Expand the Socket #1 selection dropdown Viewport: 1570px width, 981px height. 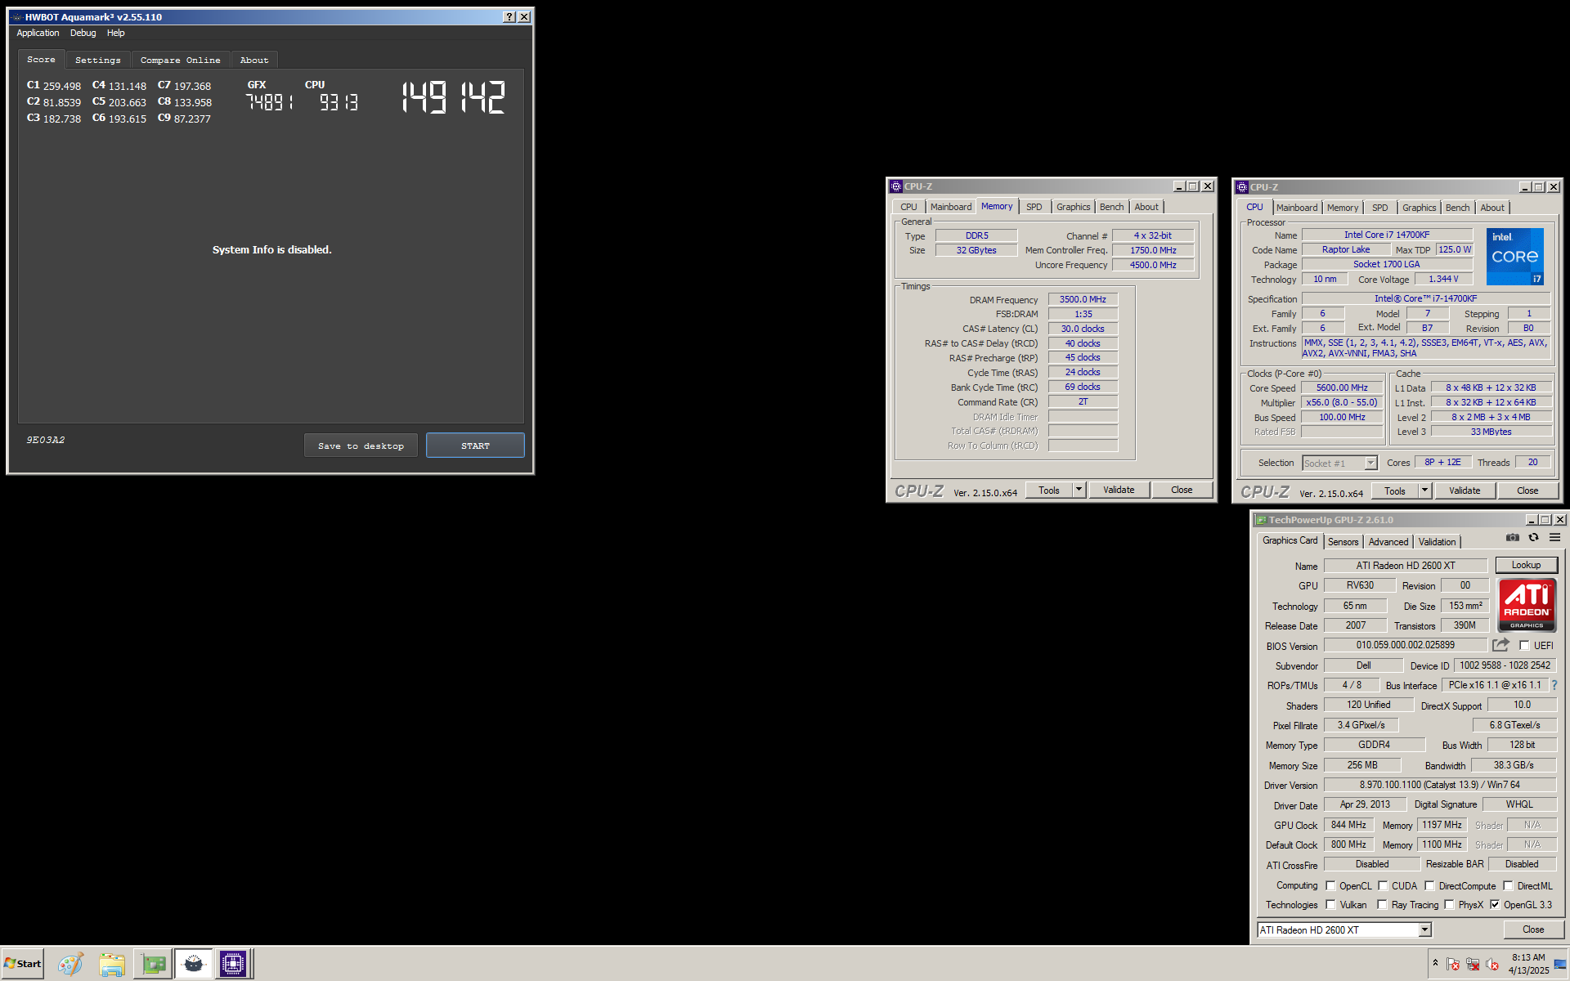[x=1370, y=463]
